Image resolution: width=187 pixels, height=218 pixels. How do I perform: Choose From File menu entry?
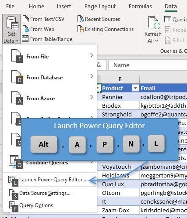(x=49, y=57)
